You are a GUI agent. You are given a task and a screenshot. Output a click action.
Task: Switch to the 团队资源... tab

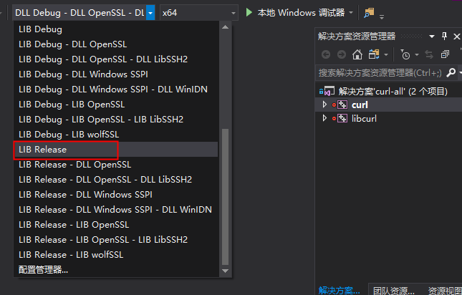click(394, 290)
